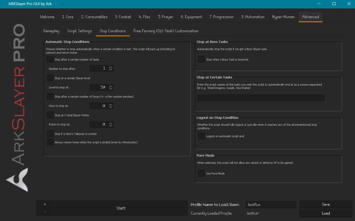The height and width of the screenshot is (221, 355).
Task: Increase the Points to stop at value
Action: coord(111,123)
